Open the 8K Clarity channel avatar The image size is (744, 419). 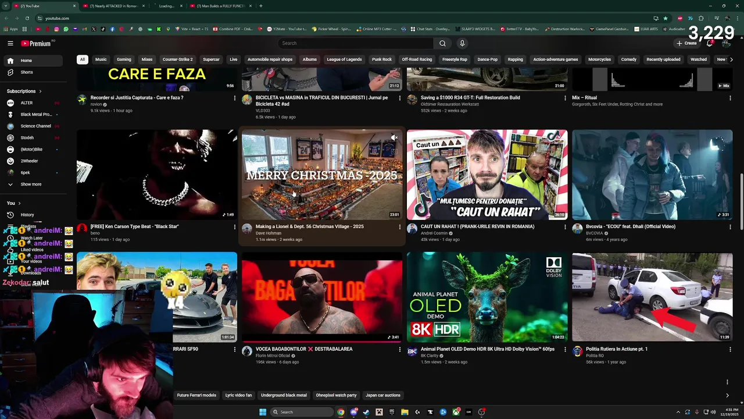point(412,351)
